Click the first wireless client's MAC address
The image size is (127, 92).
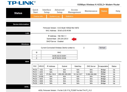click(59, 56)
